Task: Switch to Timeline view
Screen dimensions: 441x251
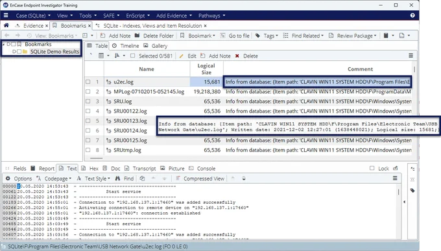Action: tap(125, 46)
